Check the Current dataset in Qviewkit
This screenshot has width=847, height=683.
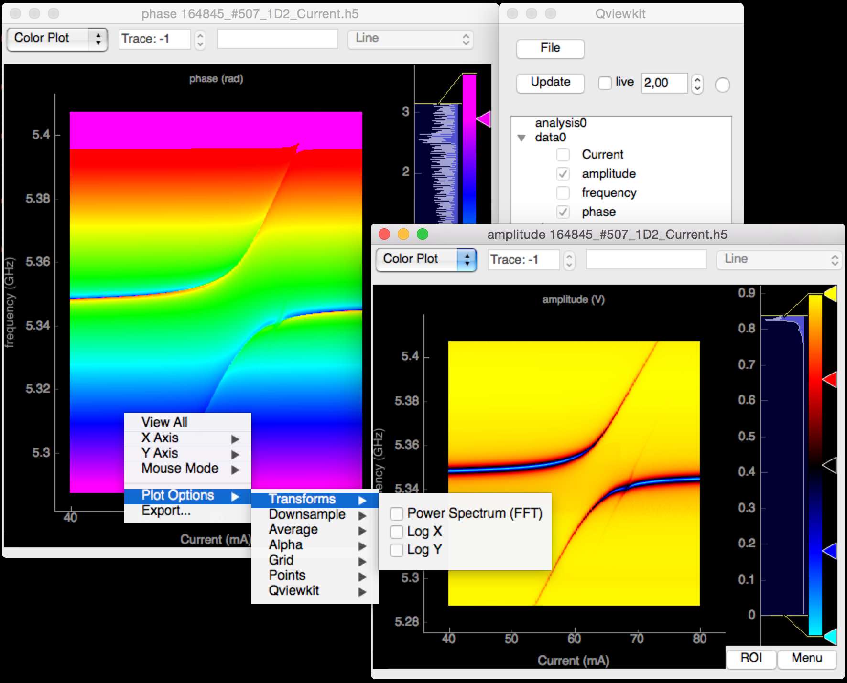[x=563, y=154]
